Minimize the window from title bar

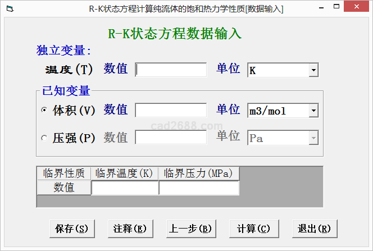[320, 9]
